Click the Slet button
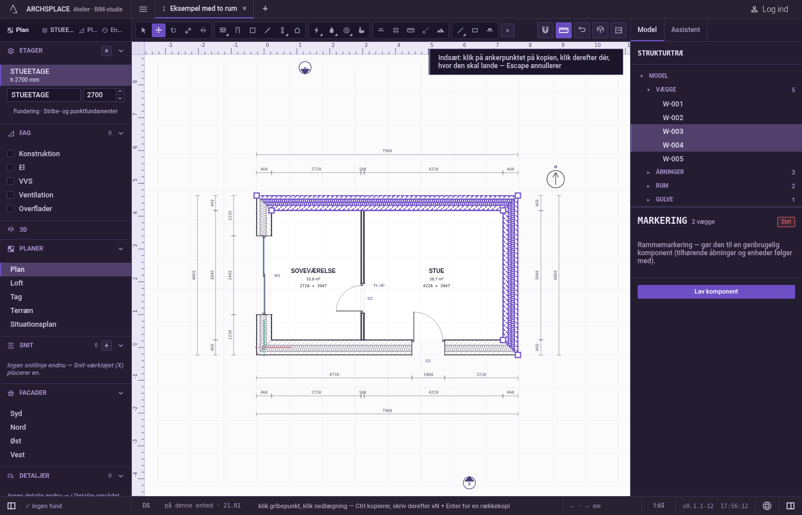 786,222
